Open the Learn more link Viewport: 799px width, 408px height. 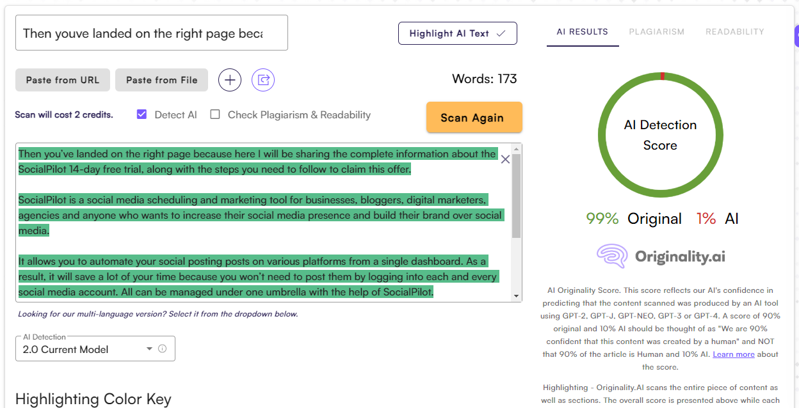pos(734,354)
